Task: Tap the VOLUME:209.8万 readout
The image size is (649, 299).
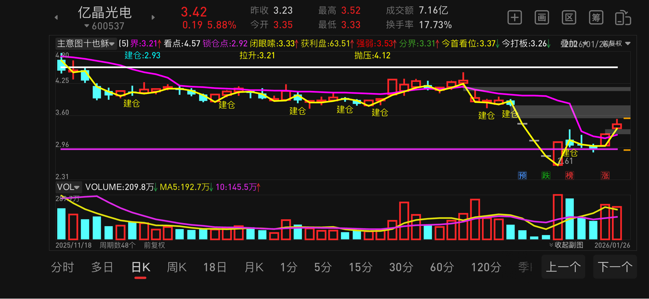Action: click(x=121, y=187)
